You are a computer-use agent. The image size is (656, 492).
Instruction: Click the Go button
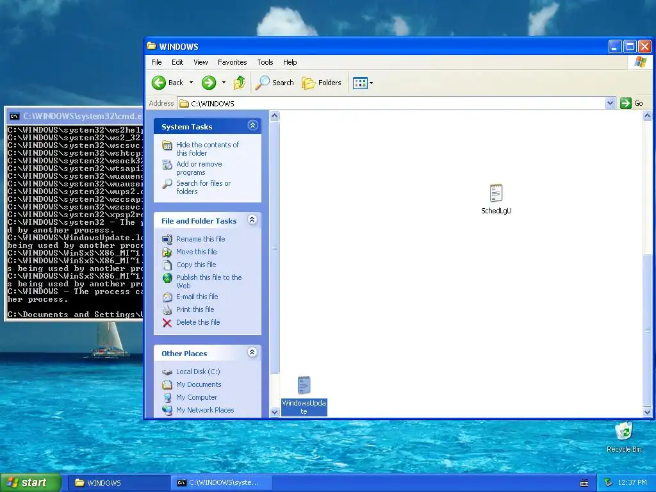(632, 103)
